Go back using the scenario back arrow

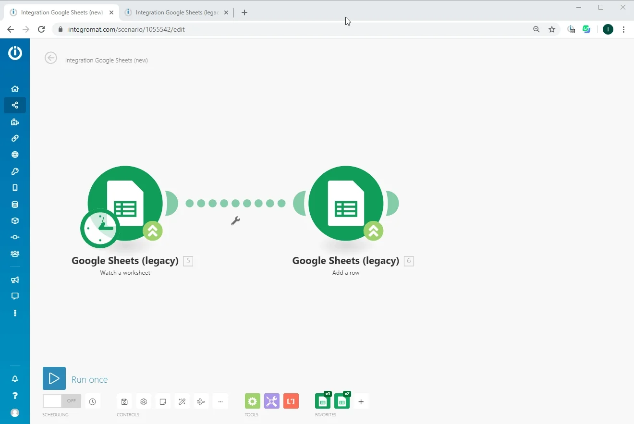point(51,58)
